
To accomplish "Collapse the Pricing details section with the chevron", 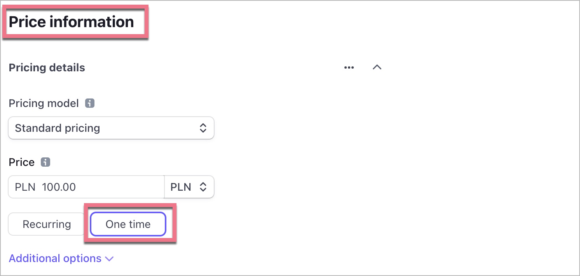I will (377, 67).
